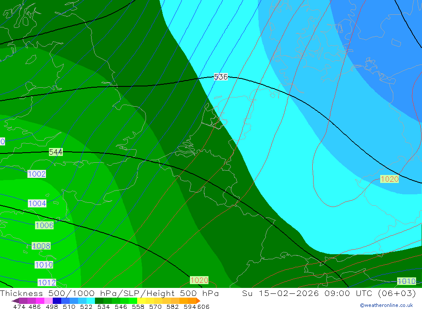Click the 546 legend value
The height and width of the screenshot is (309, 422).
tap(121, 307)
